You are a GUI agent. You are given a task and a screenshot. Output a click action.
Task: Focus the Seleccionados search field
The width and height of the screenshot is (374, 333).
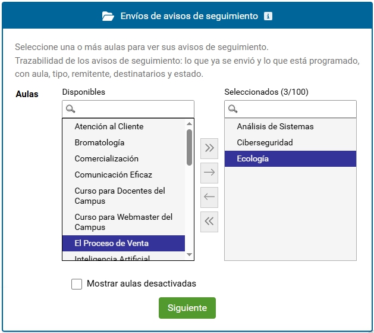[x=290, y=109]
